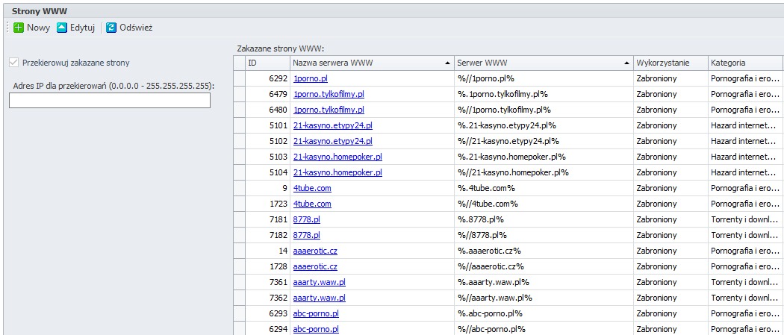Select the cell %.abc-porno.pl% in Serwer WWW
This screenshot has height=335, width=784.
[490, 313]
